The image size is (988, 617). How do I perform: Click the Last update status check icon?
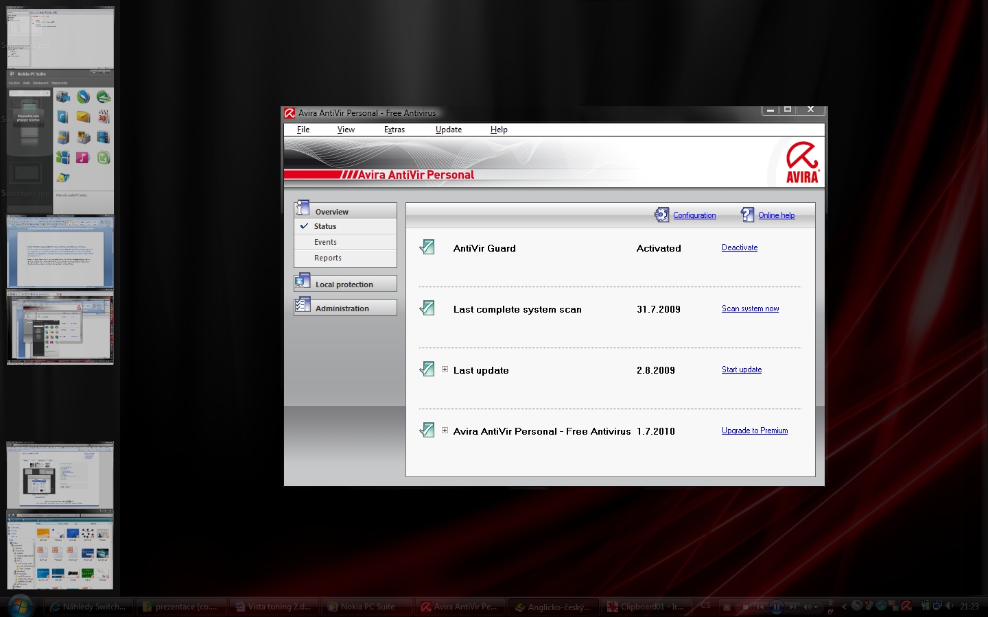(x=427, y=369)
